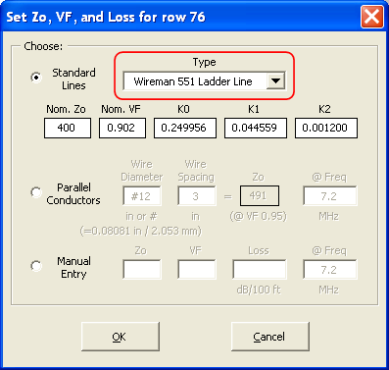The image size is (389, 370).
Task: Select the Standard Lines radio button
Action: [x=36, y=78]
